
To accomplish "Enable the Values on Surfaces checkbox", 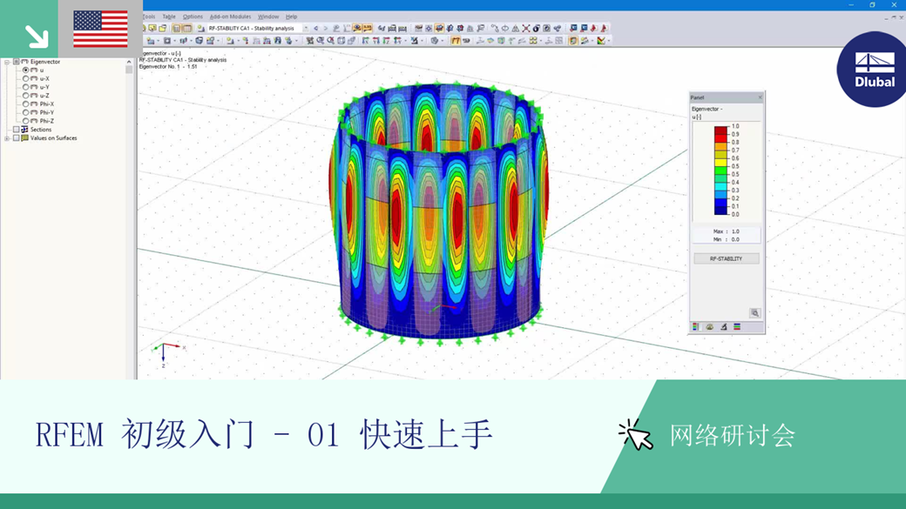I will pos(17,138).
